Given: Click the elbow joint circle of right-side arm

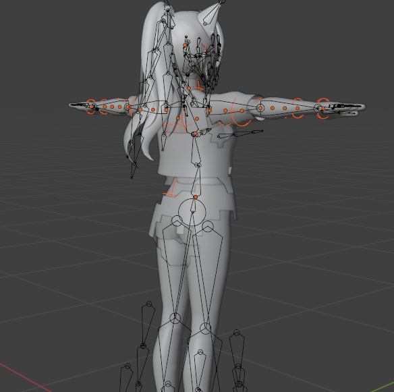Looking at the screenshot, I should tap(260, 109).
